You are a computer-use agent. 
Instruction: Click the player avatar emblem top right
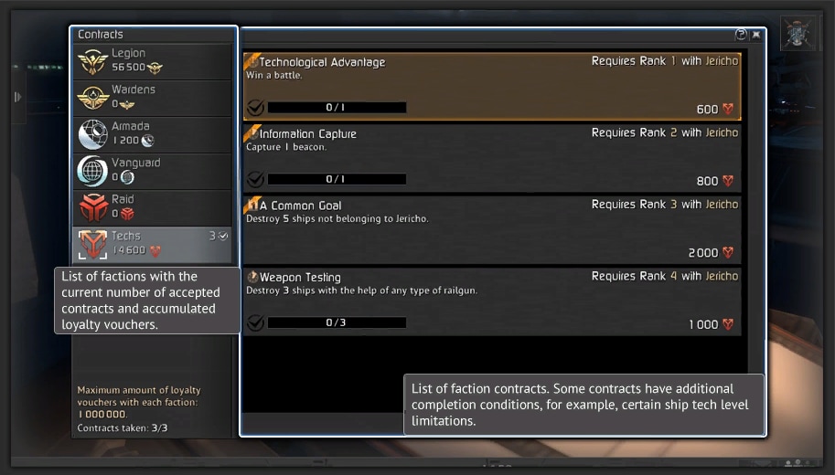pyautogui.click(x=798, y=33)
